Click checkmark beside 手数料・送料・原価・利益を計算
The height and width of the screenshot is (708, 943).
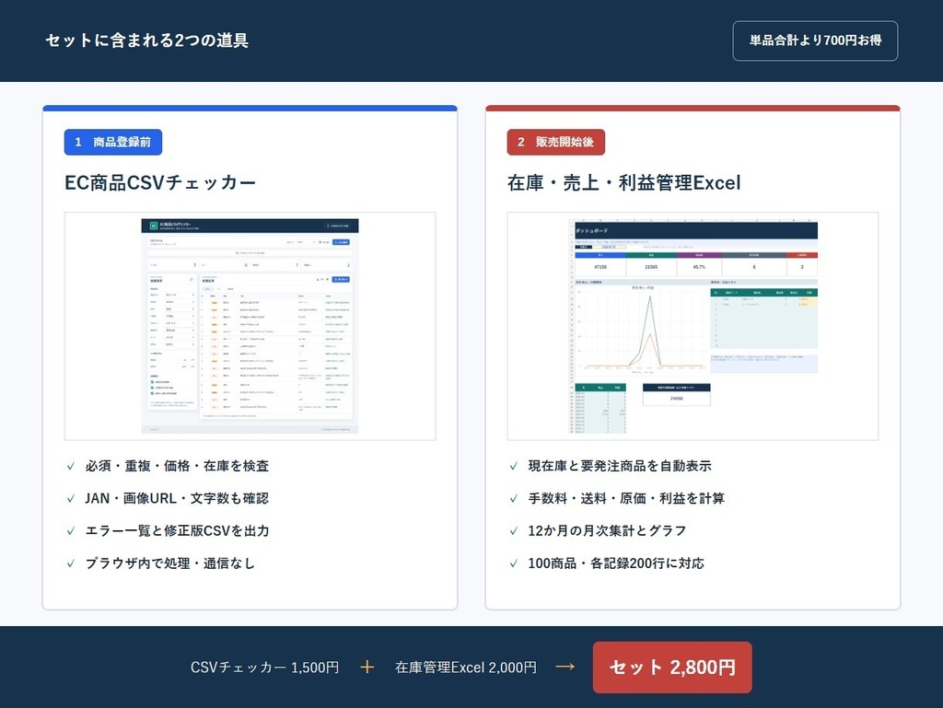514,498
